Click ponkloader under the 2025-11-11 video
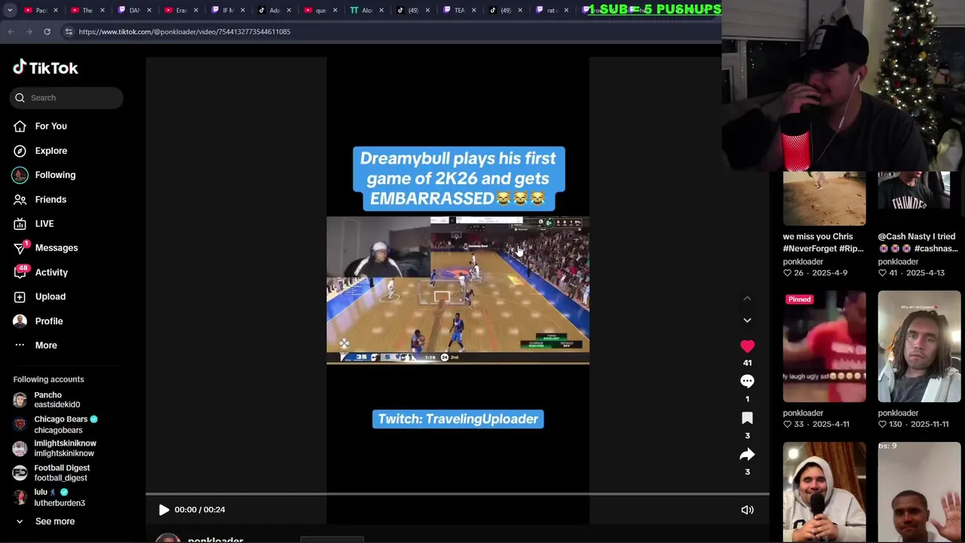Screen dimensions: 965x543 point(898,413)
